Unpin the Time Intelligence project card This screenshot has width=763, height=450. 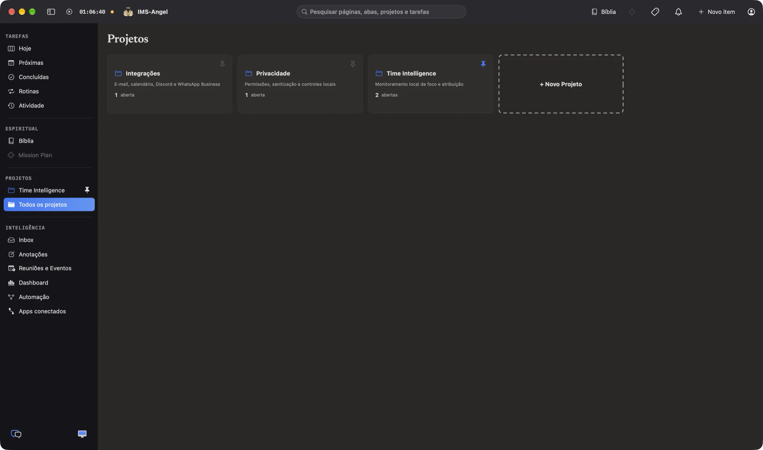point(483,64)
